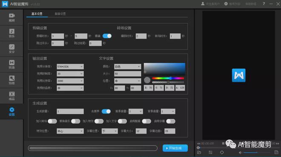Mute audio via the speaker icon
281x157 pixels.
[241, 152]
